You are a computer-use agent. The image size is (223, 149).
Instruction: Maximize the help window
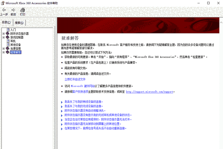(x=208, y=3)
